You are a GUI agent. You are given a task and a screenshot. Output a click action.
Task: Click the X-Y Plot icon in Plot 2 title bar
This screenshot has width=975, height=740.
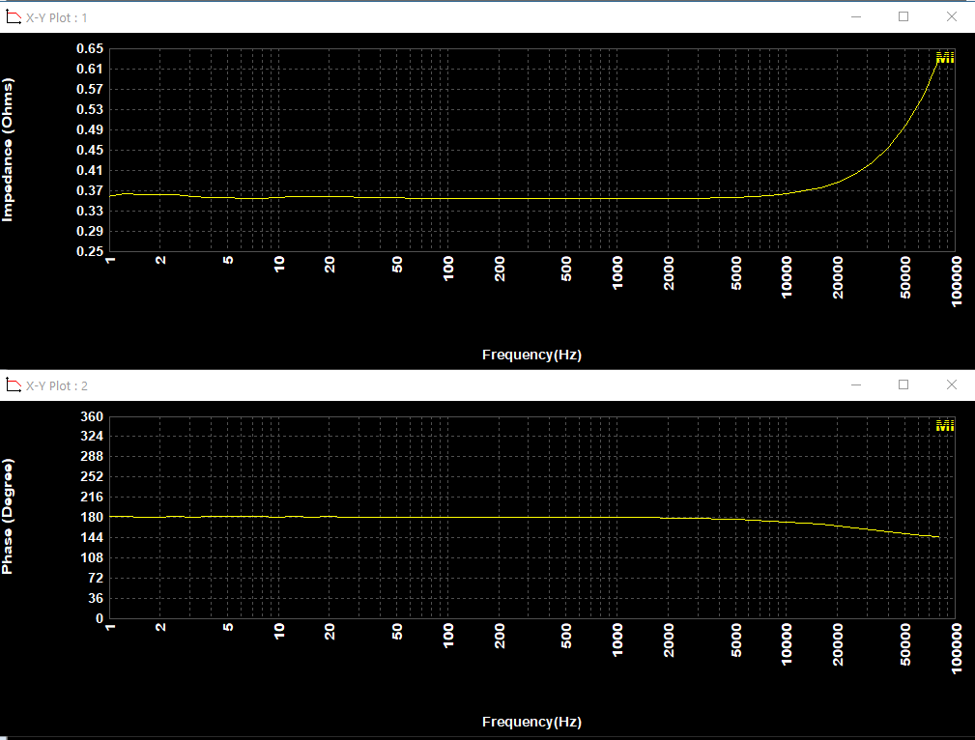click(13, 384)
